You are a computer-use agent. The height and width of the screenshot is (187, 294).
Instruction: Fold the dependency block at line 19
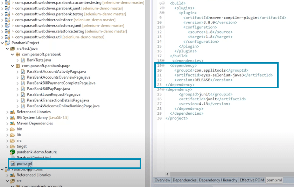[x=164, y=65]
